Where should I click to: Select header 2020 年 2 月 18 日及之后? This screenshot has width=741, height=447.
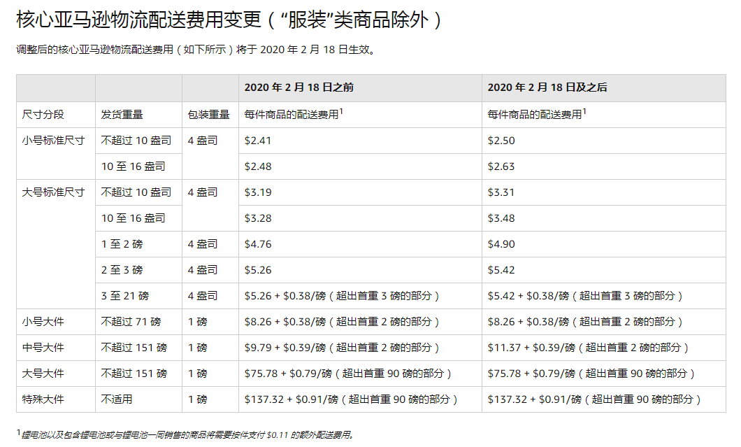point(547,87)
